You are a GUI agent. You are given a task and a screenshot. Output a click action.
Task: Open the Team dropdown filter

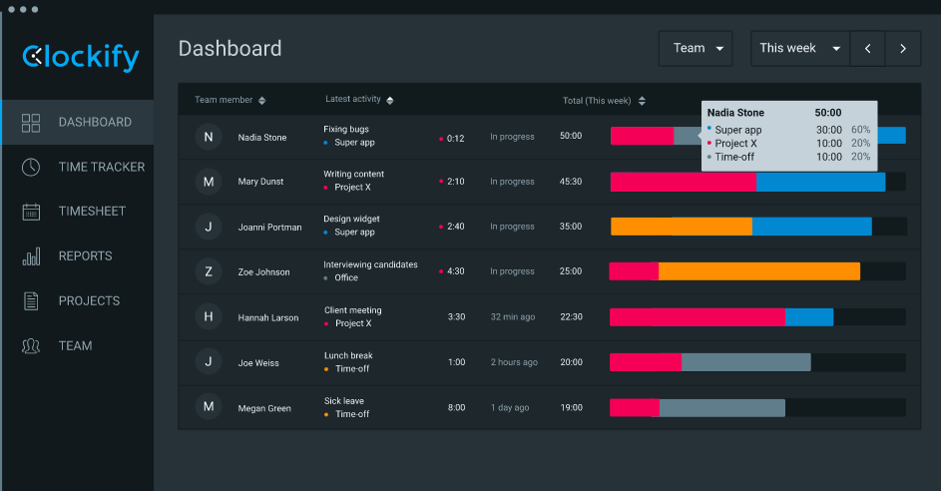[696, 48]
